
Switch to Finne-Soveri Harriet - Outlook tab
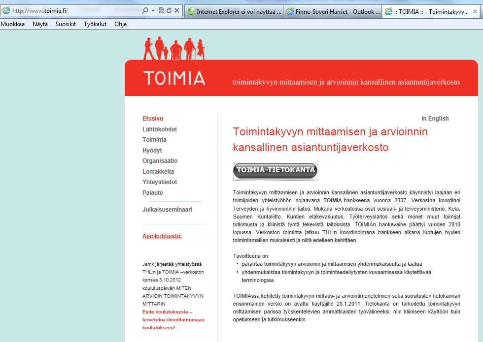[x=333, y=12]
